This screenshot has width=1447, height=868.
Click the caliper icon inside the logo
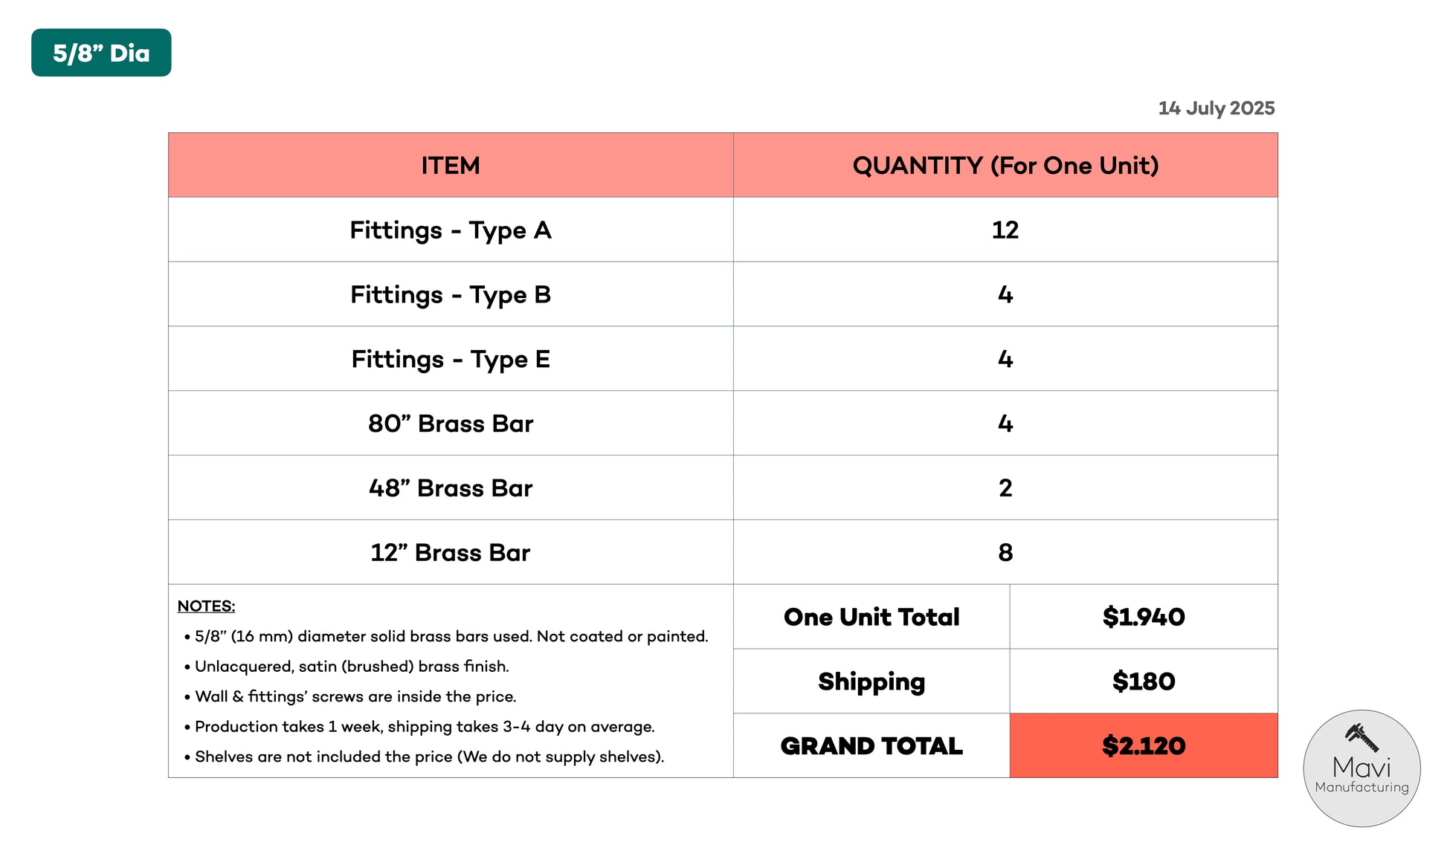coord(1361,738)
